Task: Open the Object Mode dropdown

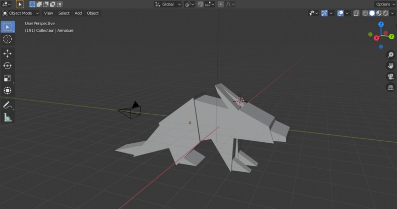Action: (x=21, y=13)
